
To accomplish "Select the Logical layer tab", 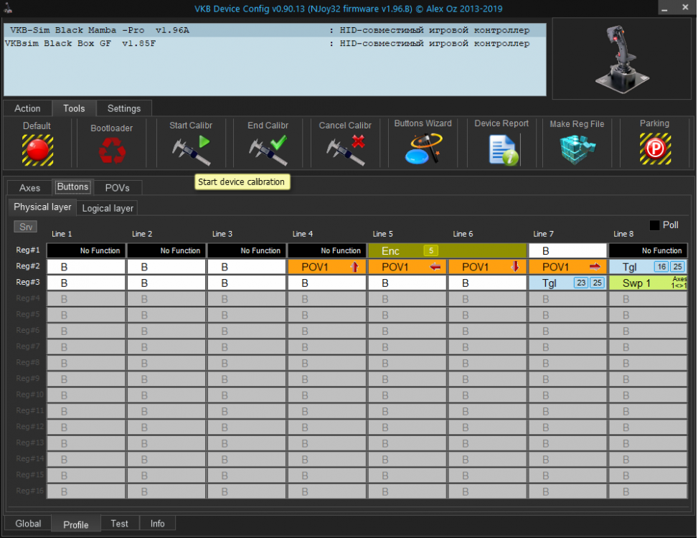I will click(x=108, y=208).
